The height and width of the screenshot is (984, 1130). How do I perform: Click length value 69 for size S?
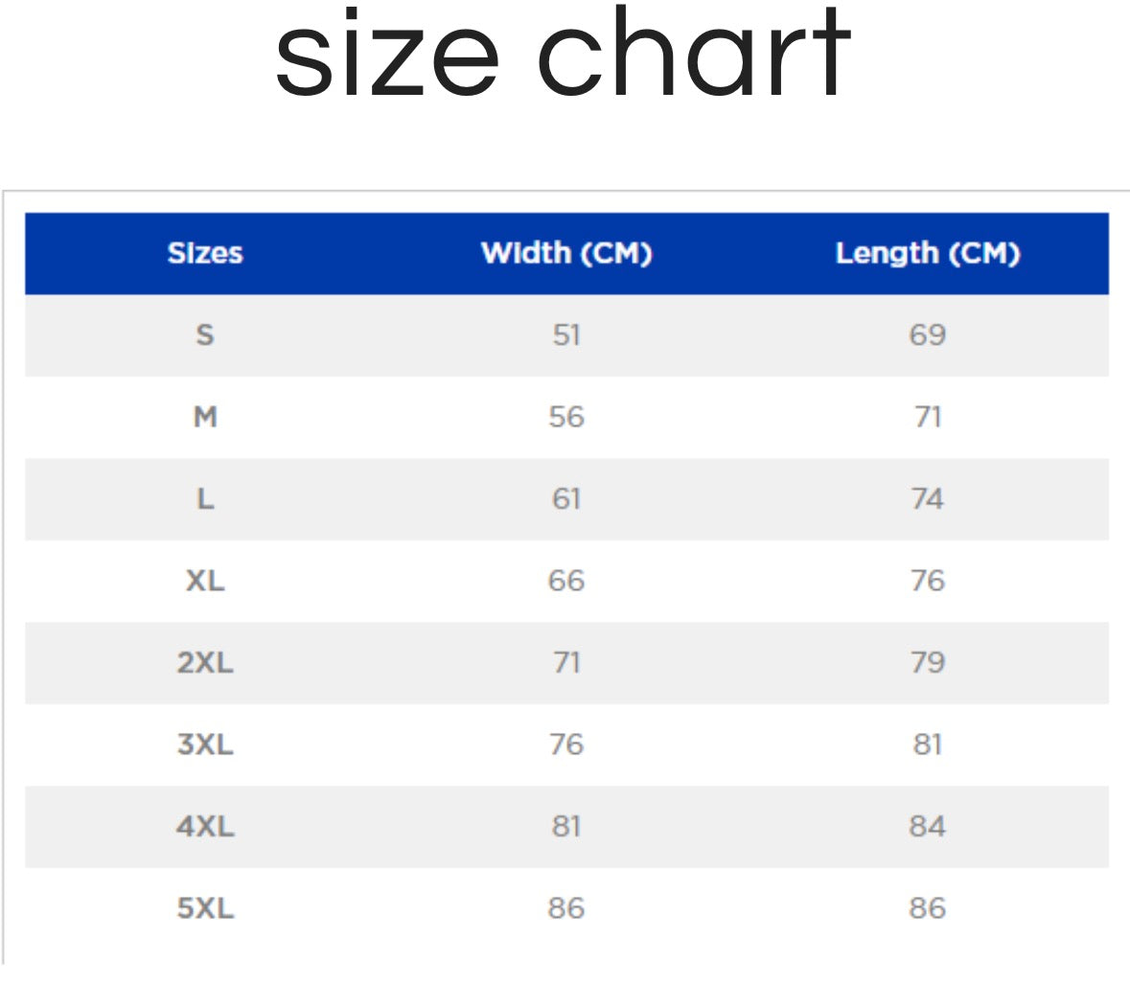(x=927, y=334)
